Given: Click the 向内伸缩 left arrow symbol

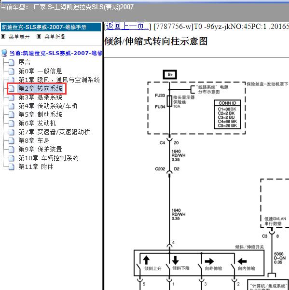Looking at the screenshot, I should coord(242,262).
